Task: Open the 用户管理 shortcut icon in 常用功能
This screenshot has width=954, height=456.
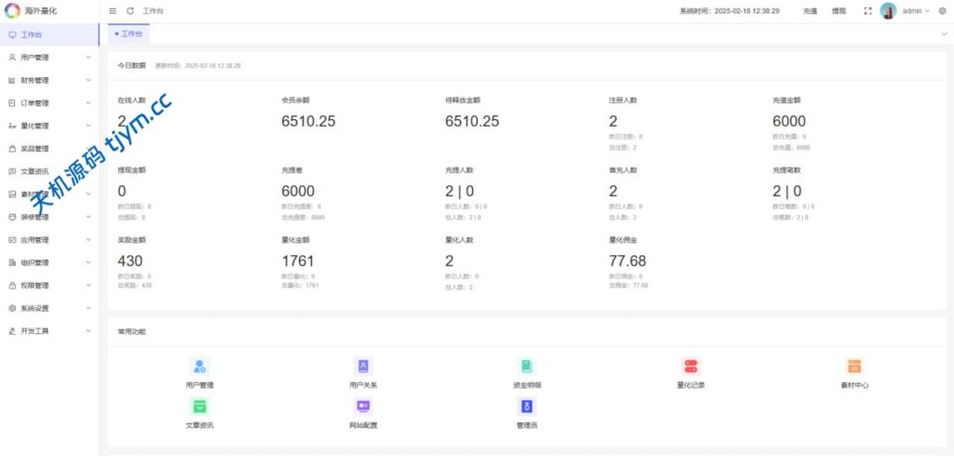Action: pos(199,367)
